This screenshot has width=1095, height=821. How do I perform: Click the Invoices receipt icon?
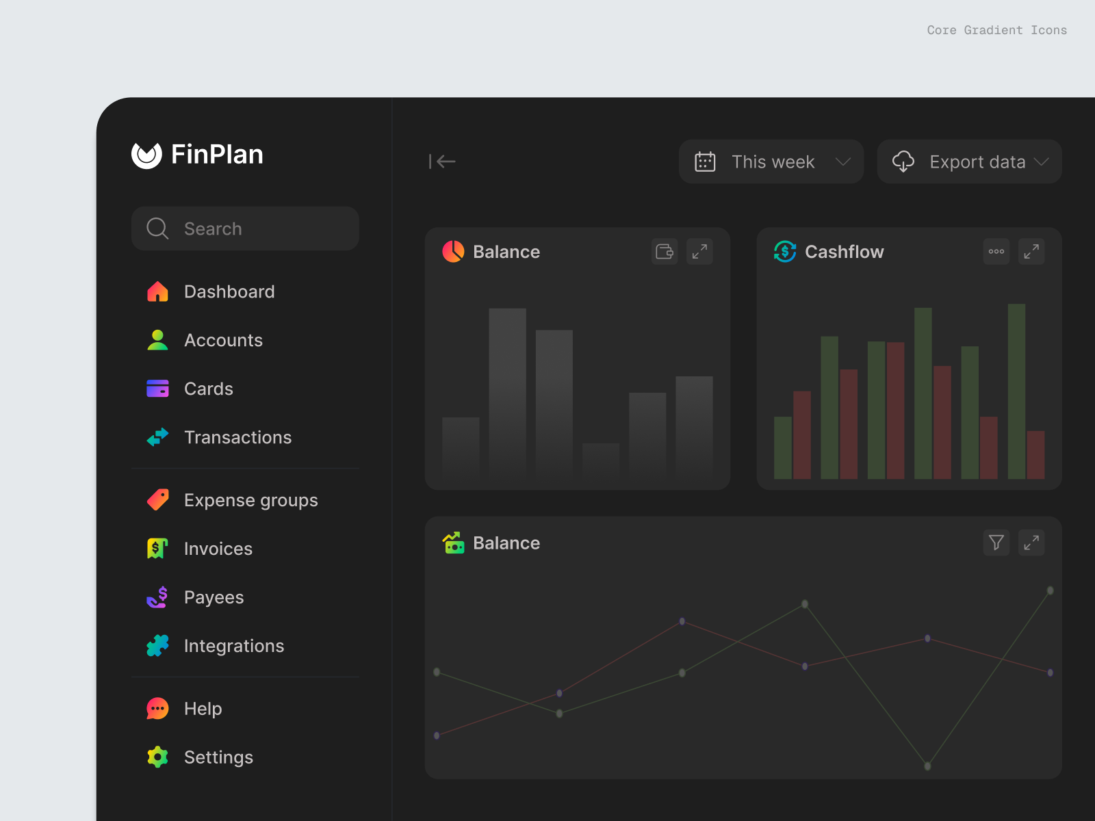point(157,549)
